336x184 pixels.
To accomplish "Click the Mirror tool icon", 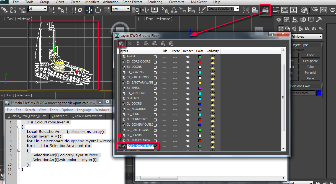I will pyautogui.click(x=246, y=10).
